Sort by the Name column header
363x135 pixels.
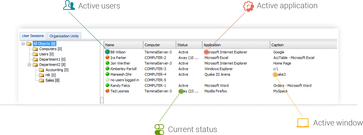coord(124,45)
